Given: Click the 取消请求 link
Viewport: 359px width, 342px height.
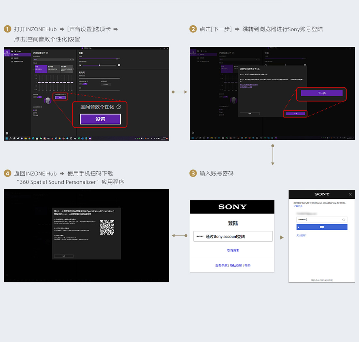Looking at the screenshot, I should tap(233, 250).
